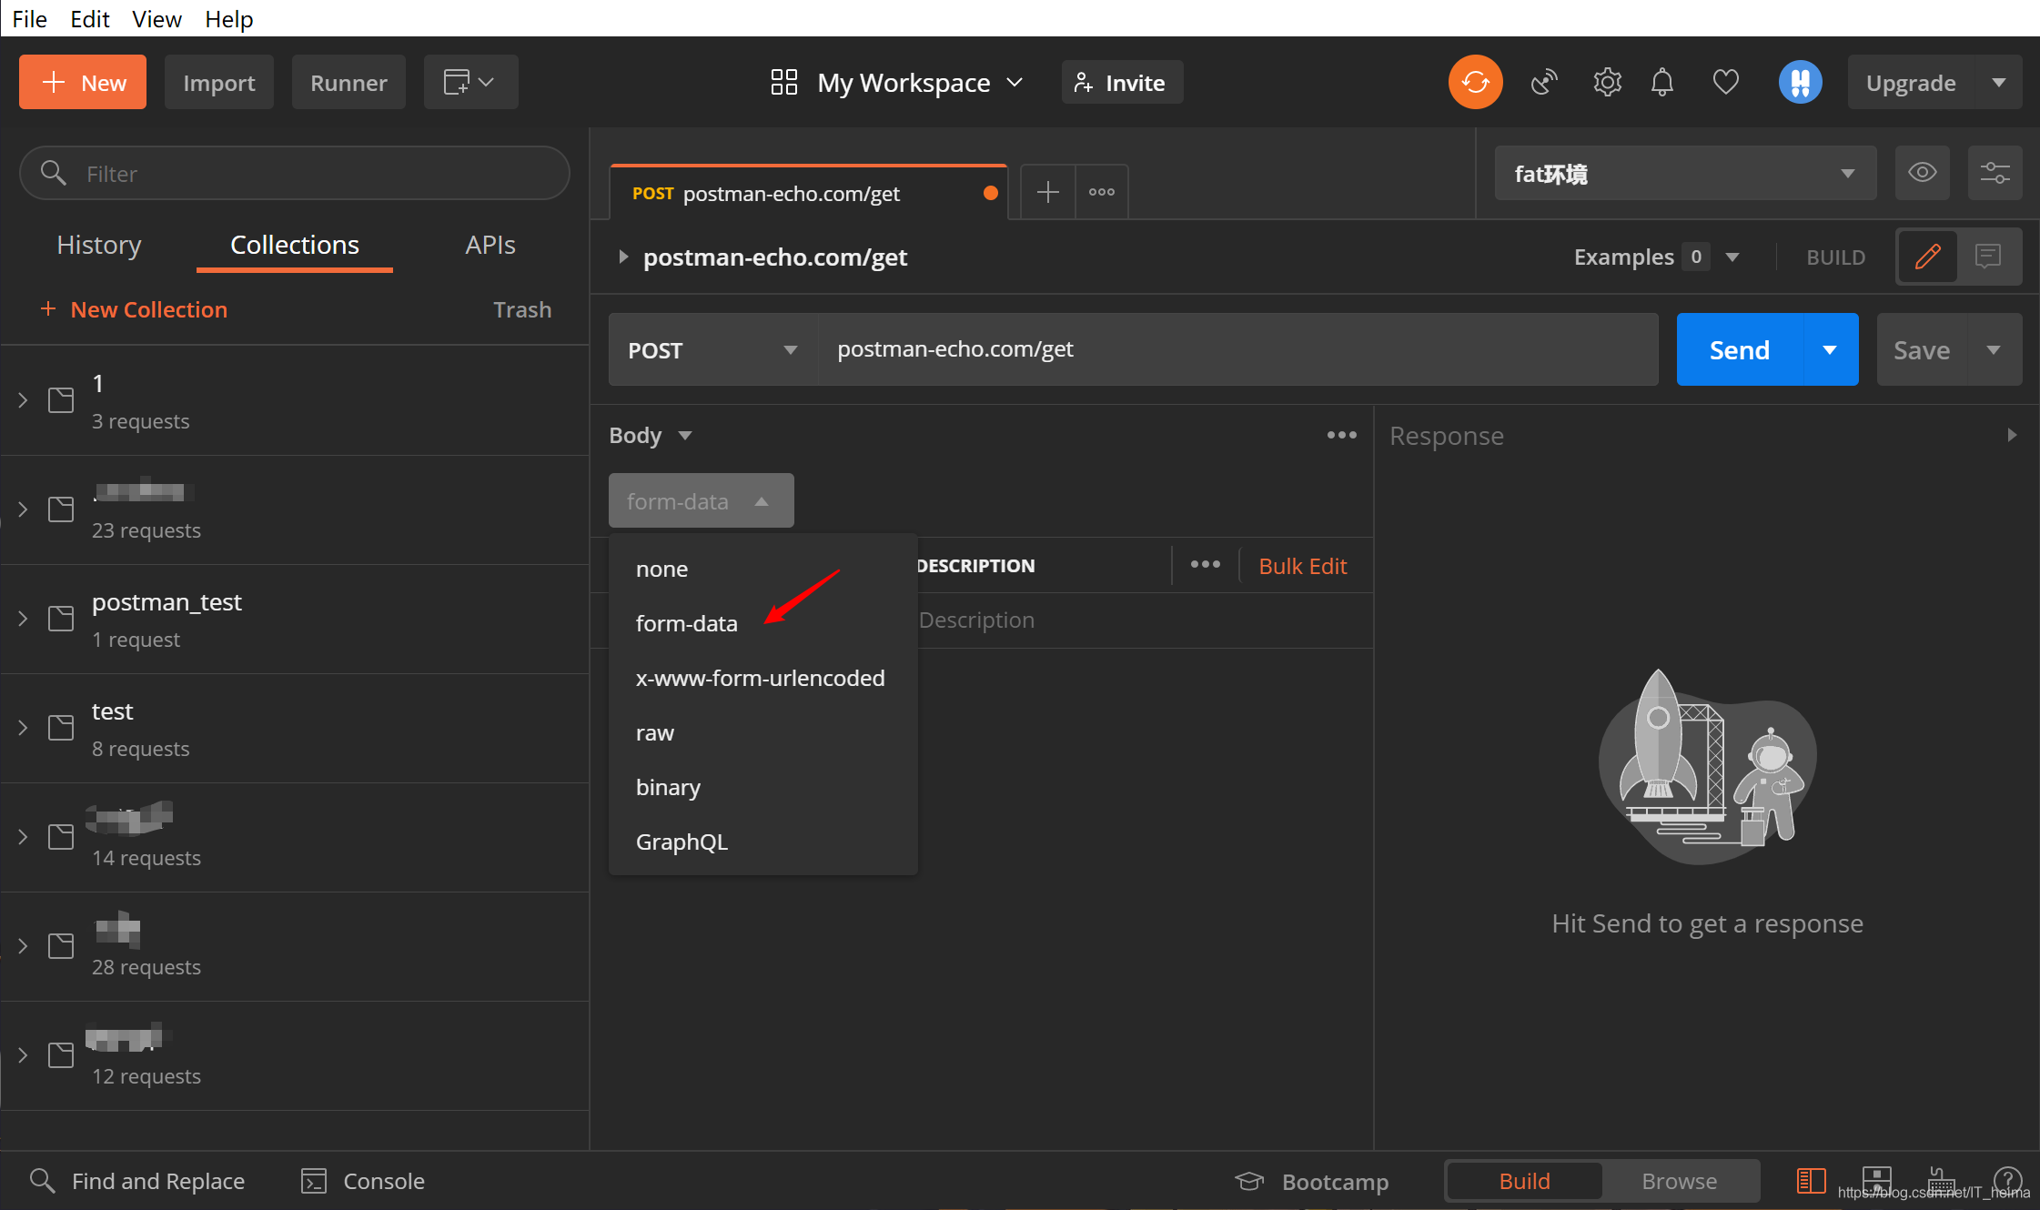Click the Filter search field

[295, 173]
